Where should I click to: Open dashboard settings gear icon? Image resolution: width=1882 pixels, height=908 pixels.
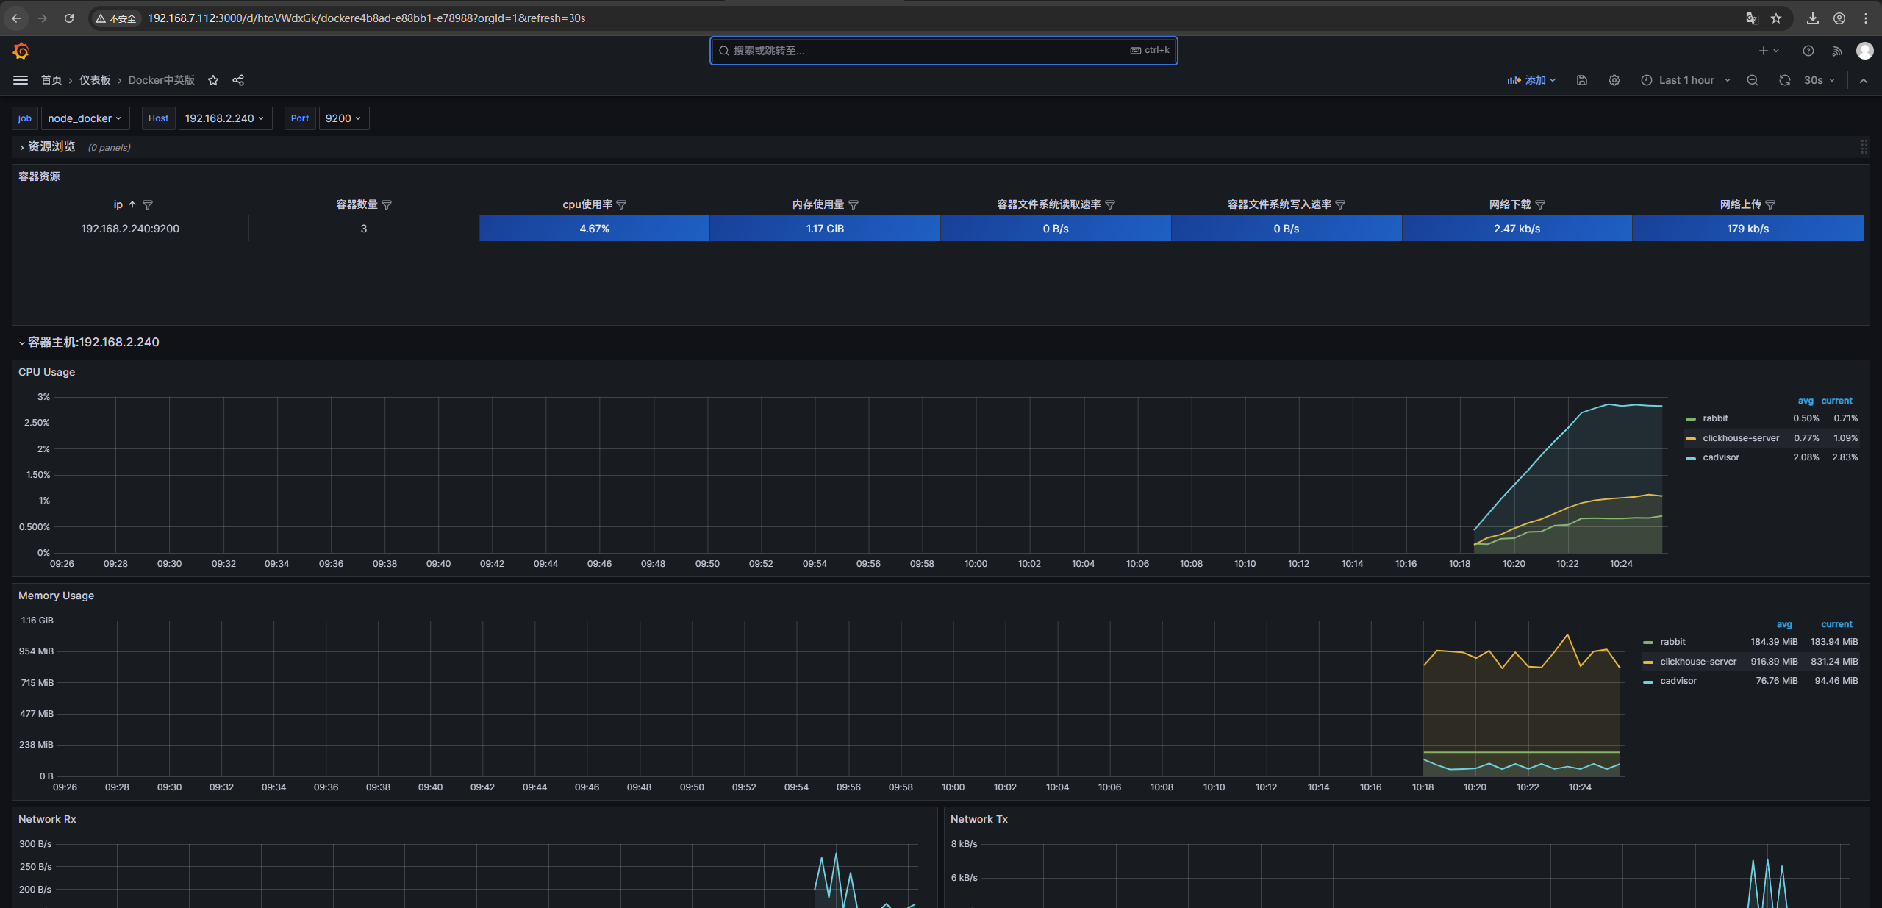click(x=1614, y=80)
